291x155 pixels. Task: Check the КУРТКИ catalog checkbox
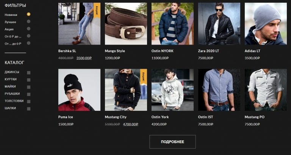28,80
